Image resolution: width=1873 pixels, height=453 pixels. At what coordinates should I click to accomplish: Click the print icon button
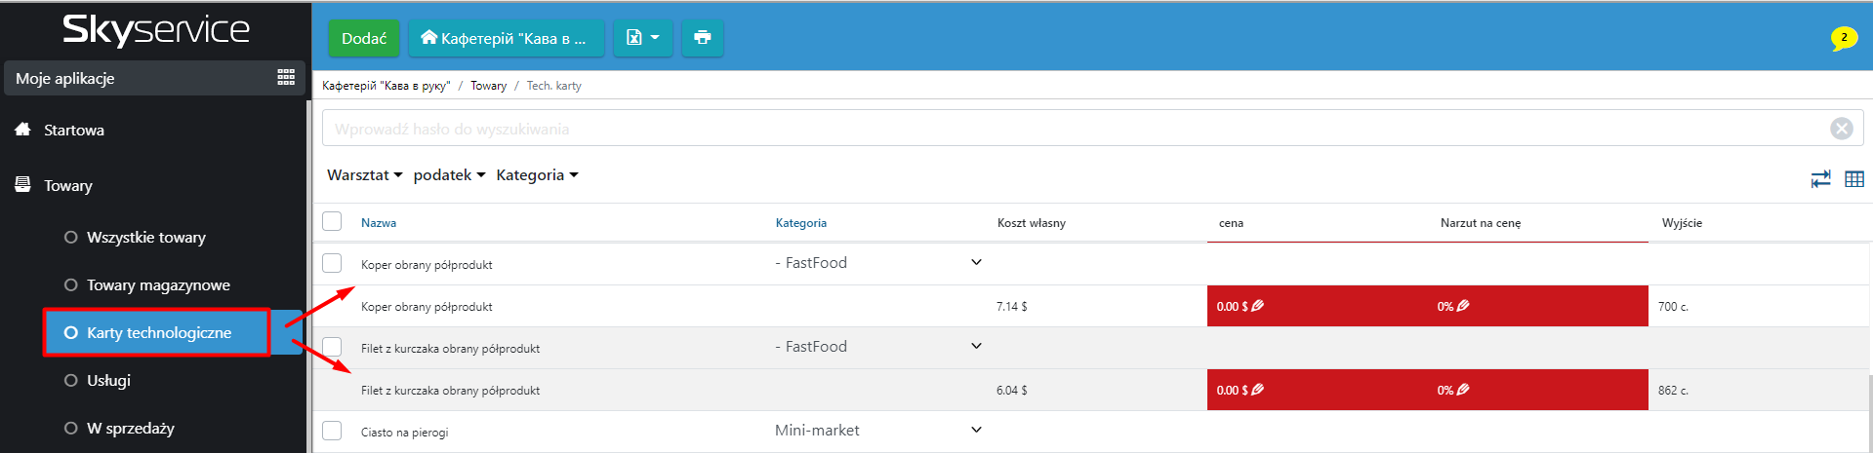pyautogui.click(x=702, y=38)
